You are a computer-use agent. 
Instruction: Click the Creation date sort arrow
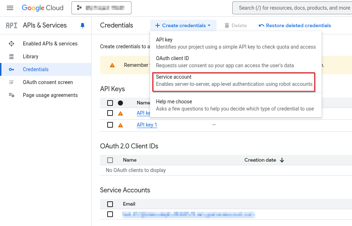click(x=282, y=160)
